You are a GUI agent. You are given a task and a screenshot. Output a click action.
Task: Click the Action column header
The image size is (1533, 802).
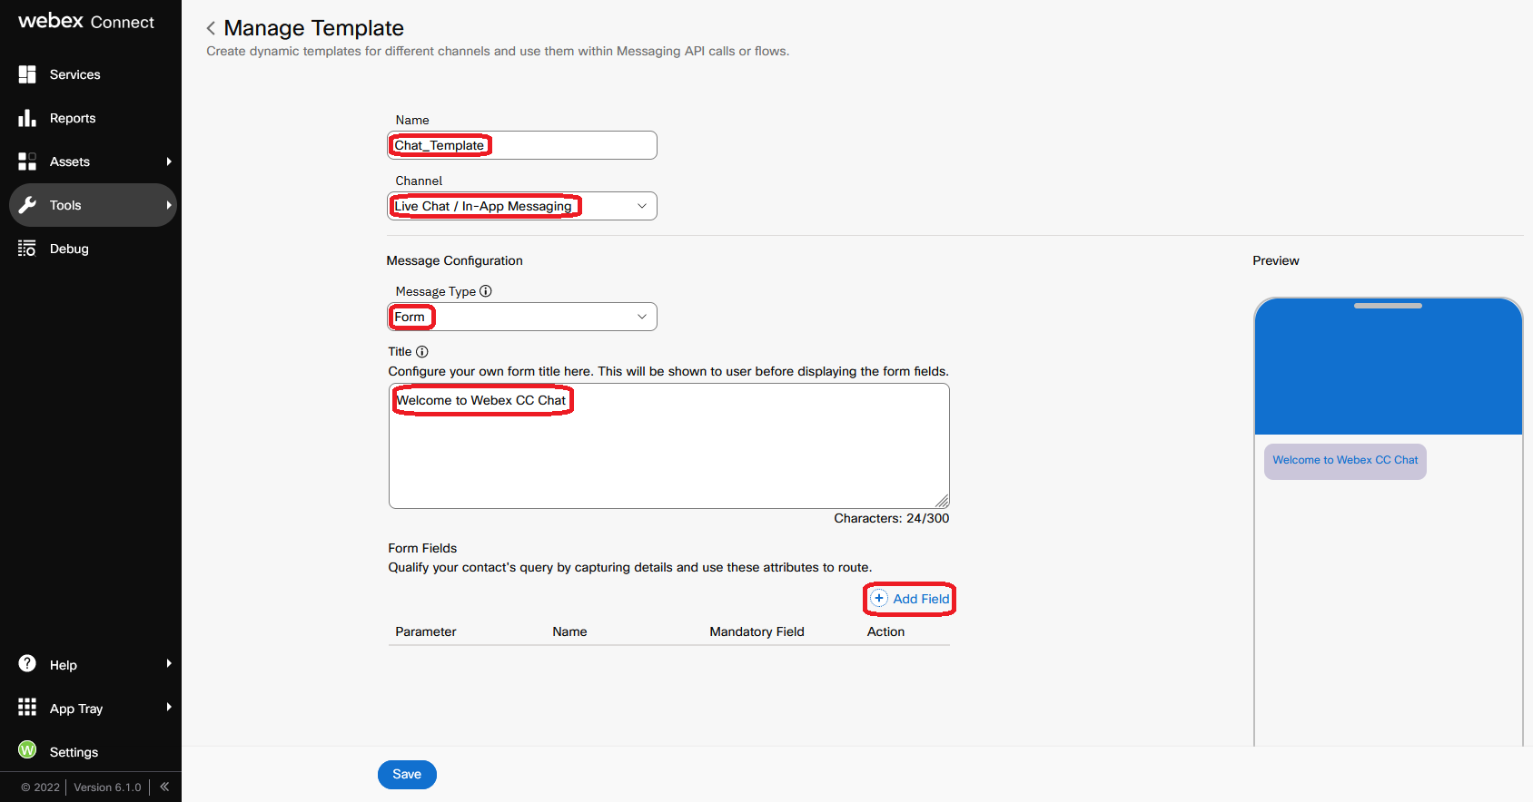click(885, 631)
